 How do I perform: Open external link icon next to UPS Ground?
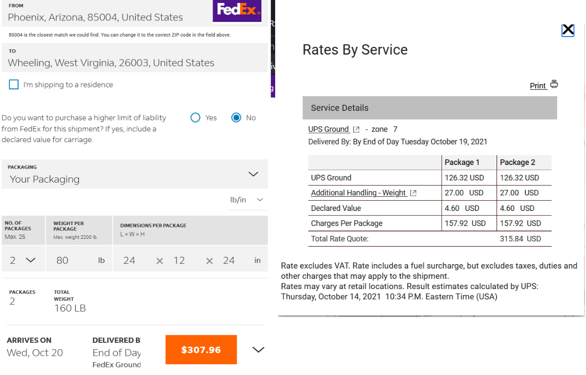pyautogui.click(x=356, y=129)
